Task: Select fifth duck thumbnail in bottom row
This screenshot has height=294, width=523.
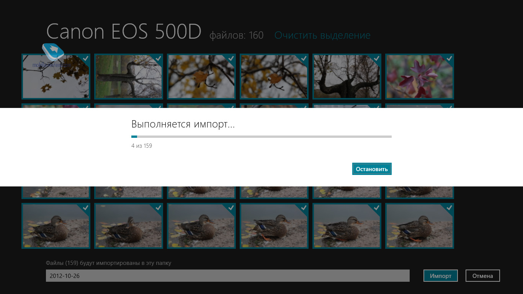Action: click(347, 226)
